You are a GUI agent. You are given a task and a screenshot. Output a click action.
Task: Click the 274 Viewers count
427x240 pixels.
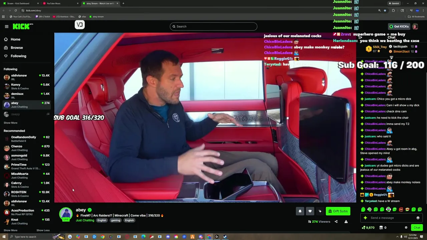coord(319,222)
